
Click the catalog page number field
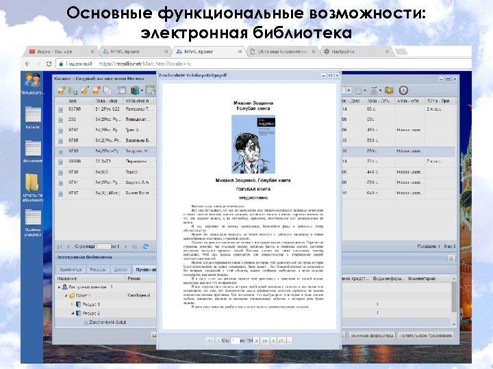pos(103,247)
